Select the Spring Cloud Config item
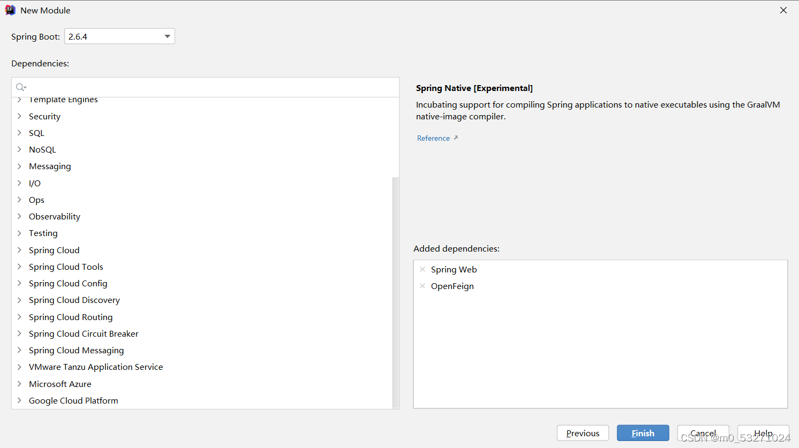Screen dimensions: 799x448 (68, 284)
